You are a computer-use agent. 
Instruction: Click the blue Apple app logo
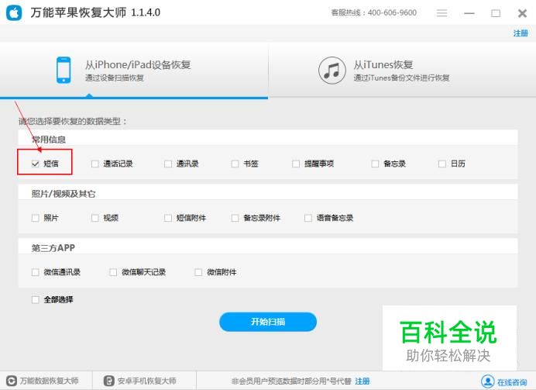point(14,13)
